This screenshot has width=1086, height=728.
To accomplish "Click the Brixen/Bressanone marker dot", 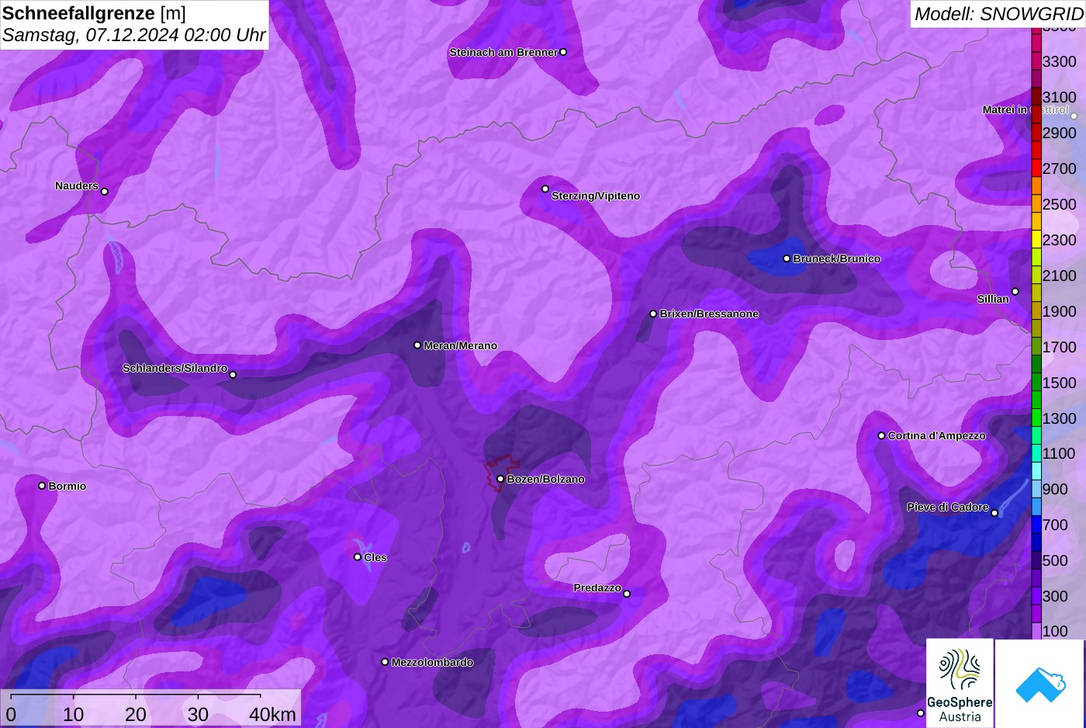I will pos(653,314).
